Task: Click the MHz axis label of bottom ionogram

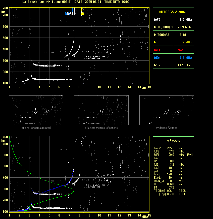Action: 145,217
